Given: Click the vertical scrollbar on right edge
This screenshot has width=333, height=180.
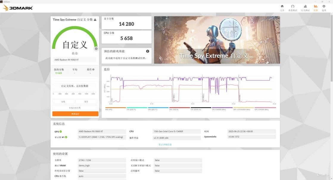Looking at the screenshot, I should pos(332,48).
